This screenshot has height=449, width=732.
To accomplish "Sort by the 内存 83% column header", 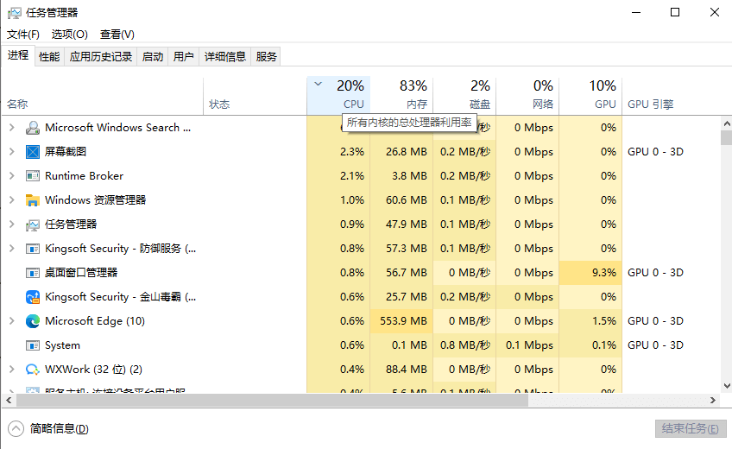I will point(401,96).
